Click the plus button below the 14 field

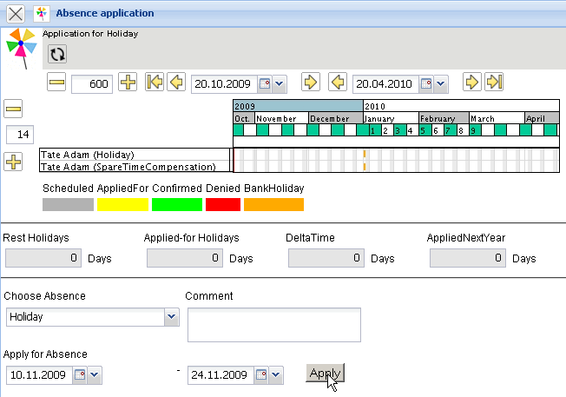13,162
